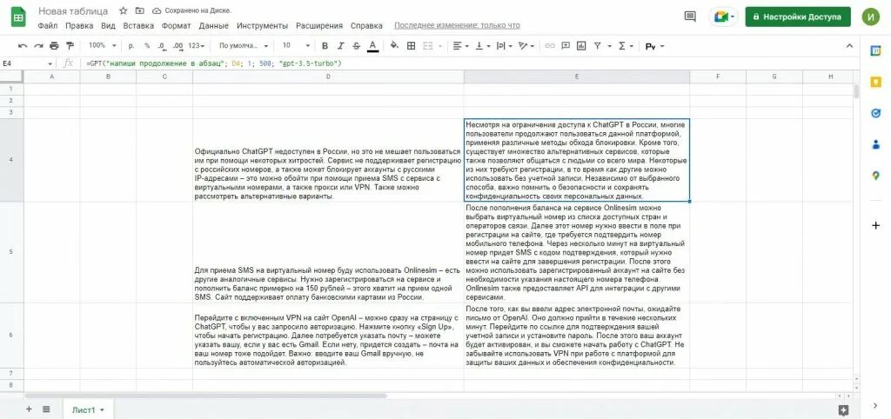Open Последнее изменение: только что link

coord(457,25)
